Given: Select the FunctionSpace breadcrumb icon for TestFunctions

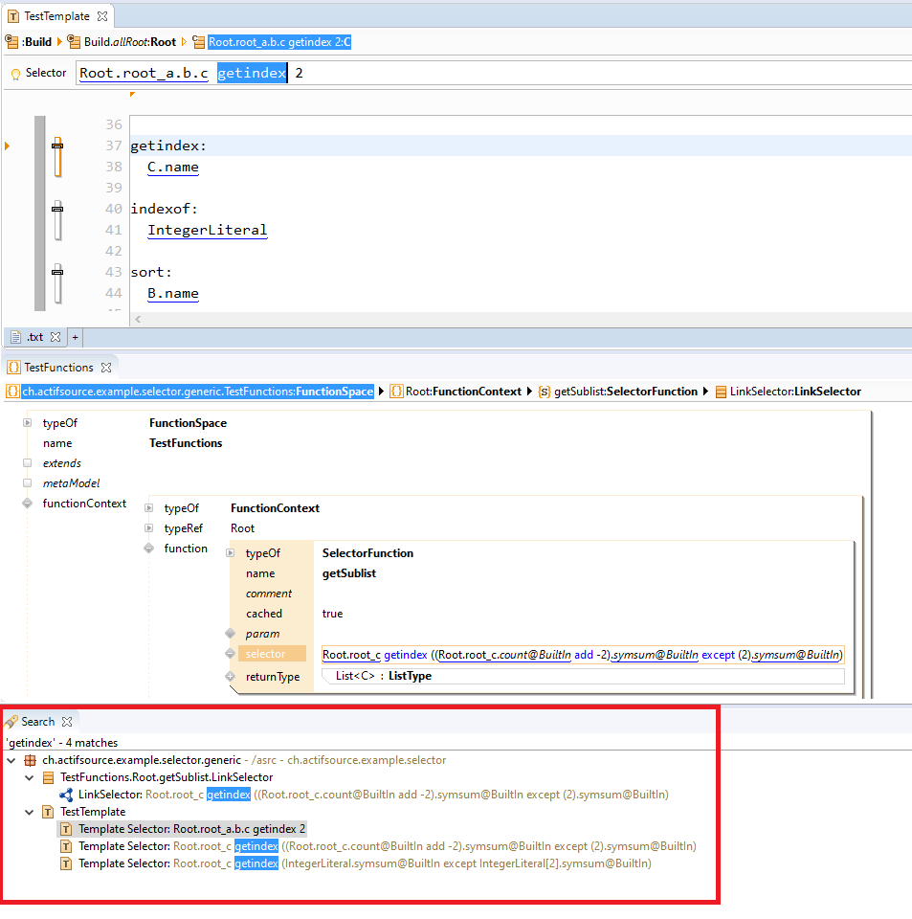Looking at the screenshot, I should pyautogui.click(x=13, y=392).
